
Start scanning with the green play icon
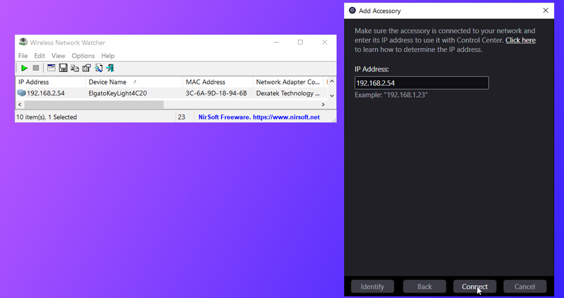coord(24,68)
